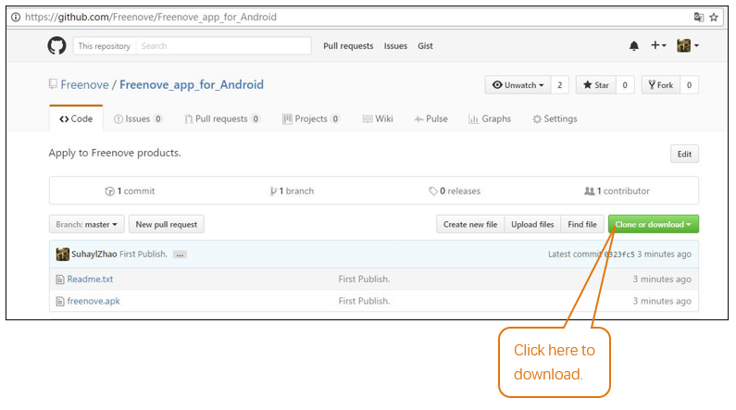Edit the repository description

coord(684,154)
